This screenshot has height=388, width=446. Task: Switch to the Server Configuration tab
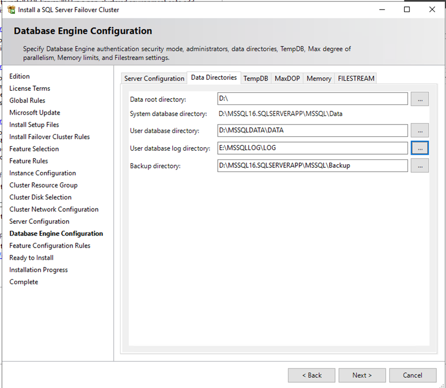154,79
